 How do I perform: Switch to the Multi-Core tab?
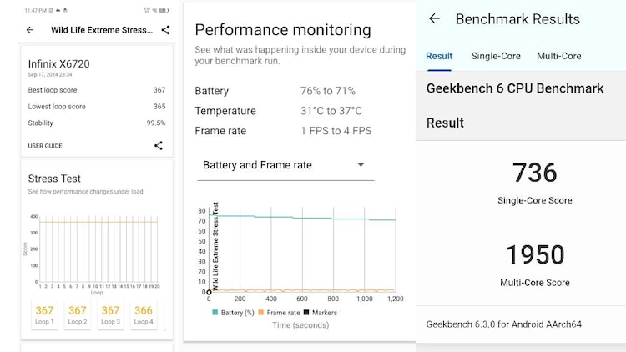[558, 56]
